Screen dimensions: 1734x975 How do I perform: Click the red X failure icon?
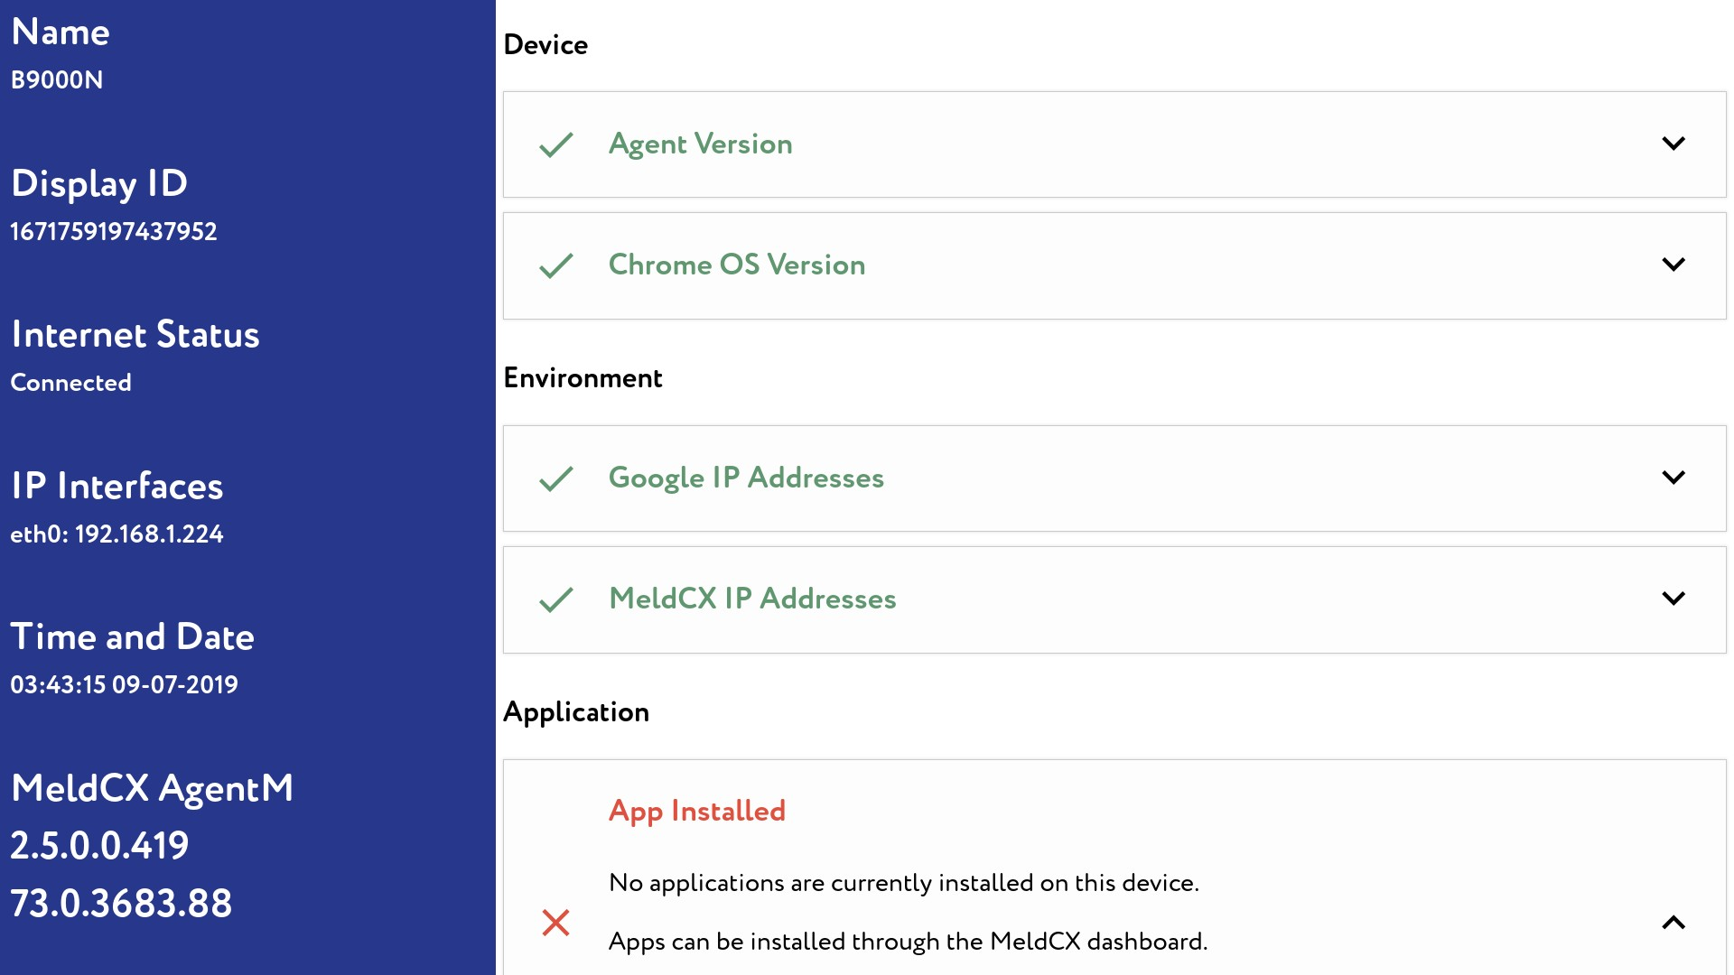point(555,923)
